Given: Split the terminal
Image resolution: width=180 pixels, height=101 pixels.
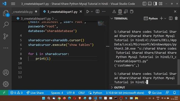Looking at the screenshot, I should 171,18.
